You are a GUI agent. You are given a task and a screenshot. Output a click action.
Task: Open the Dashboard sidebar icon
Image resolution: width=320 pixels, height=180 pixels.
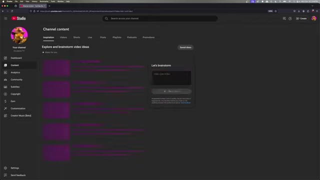coord(5,58)
